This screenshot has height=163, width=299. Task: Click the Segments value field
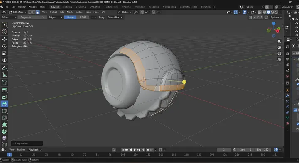[32, 17]
